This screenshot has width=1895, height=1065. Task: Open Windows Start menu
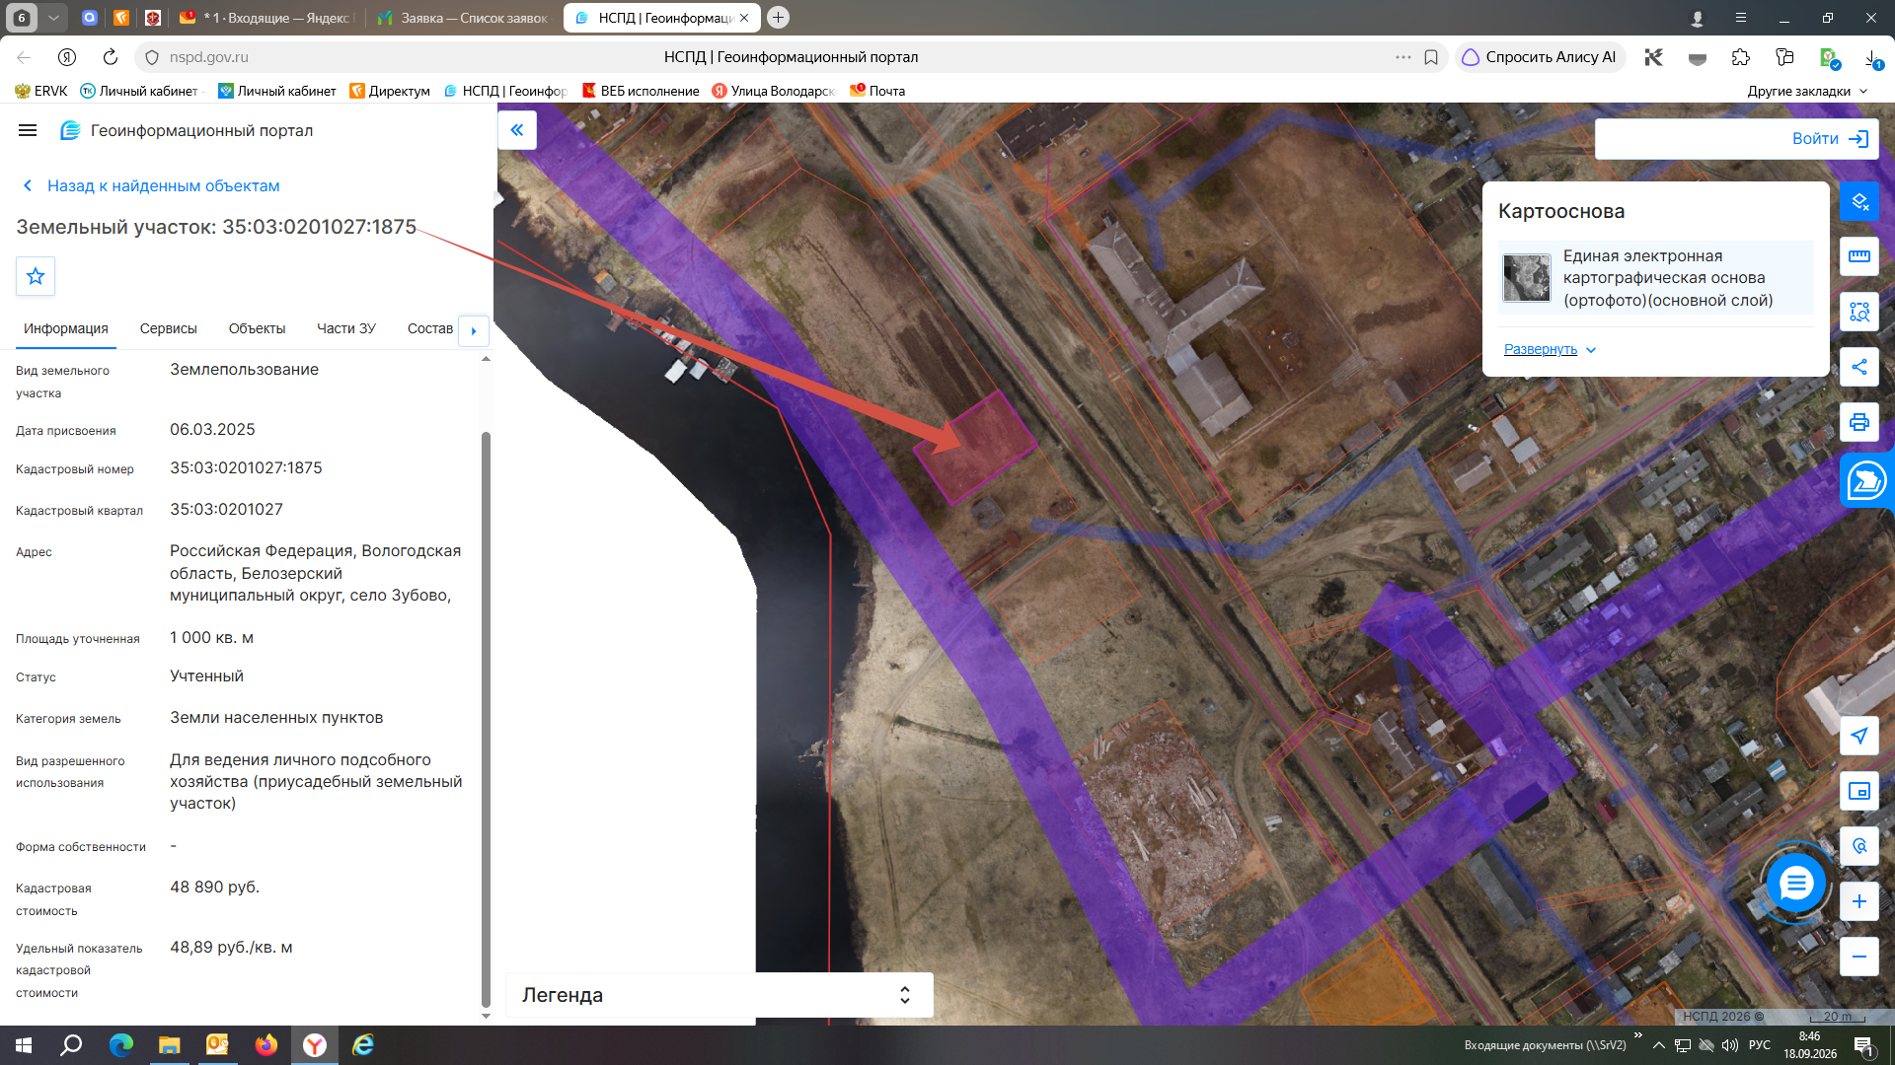click(x=24, y=1045)
